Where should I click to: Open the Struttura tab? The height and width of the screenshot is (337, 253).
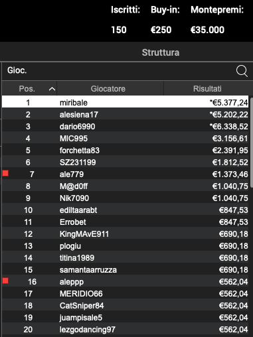point(161,52)
